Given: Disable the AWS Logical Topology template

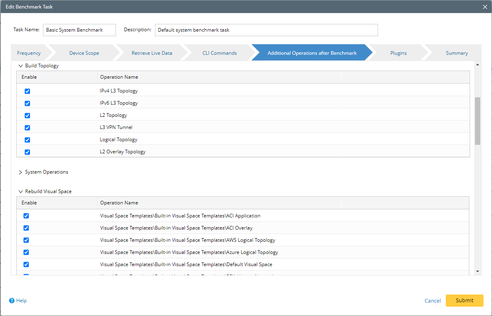Looking at the screenshot, I should click(x=26, y=240).
